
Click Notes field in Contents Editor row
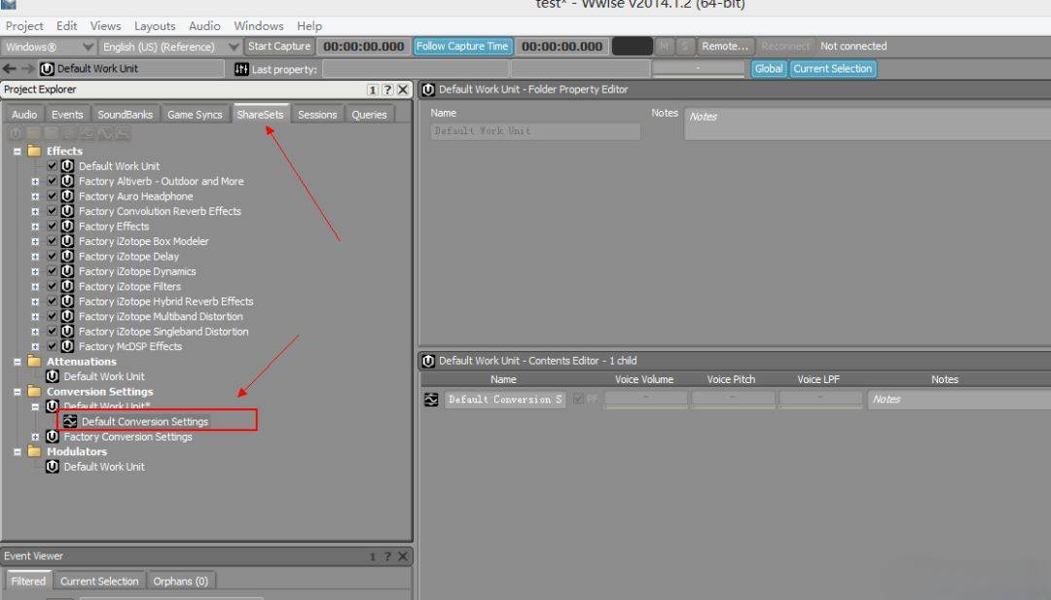pyautogui.click(x=960, y=400)
